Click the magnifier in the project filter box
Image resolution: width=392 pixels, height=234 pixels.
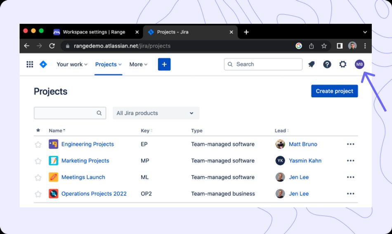point(99,113)
